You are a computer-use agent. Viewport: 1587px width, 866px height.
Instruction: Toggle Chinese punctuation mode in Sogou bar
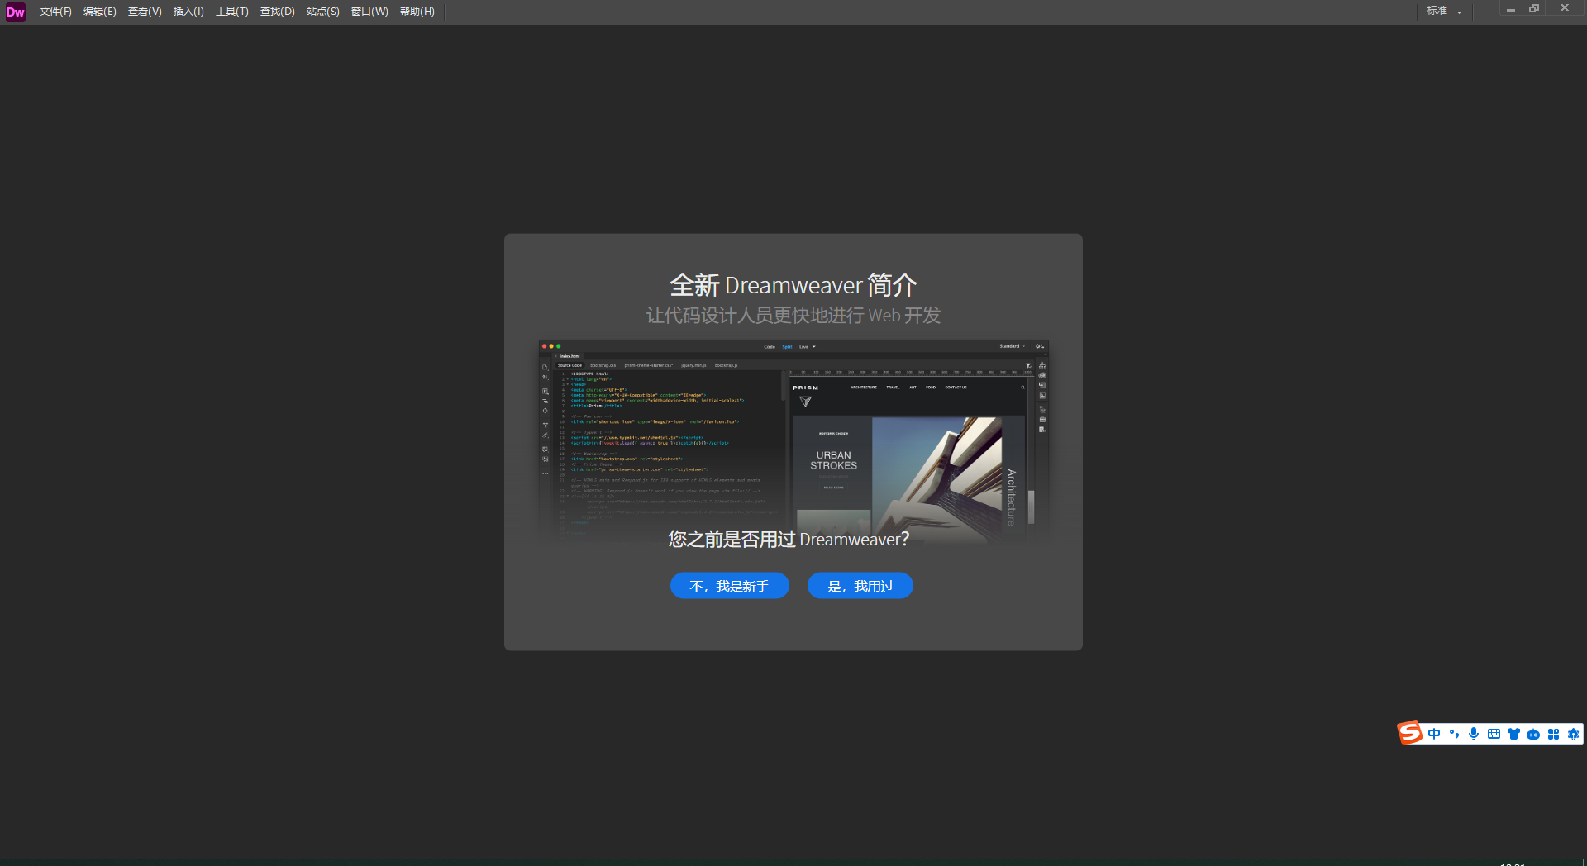(1454, 734)
